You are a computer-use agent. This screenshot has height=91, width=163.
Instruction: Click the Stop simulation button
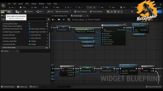(x=115, y=12)
